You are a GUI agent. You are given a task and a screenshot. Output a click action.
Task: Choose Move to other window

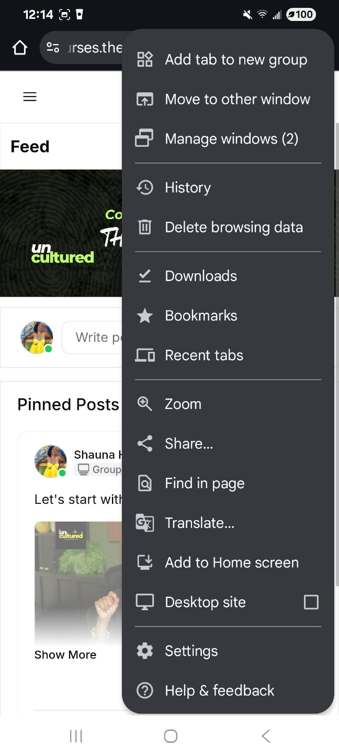pyautogui.click(x=237, y=99)
